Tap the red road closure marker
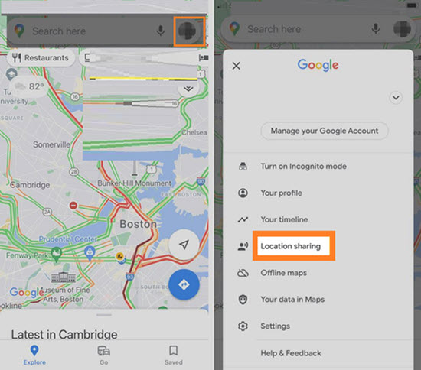Image resolution: width=421 pixels, height=370 pixels. tap(73, 206)
